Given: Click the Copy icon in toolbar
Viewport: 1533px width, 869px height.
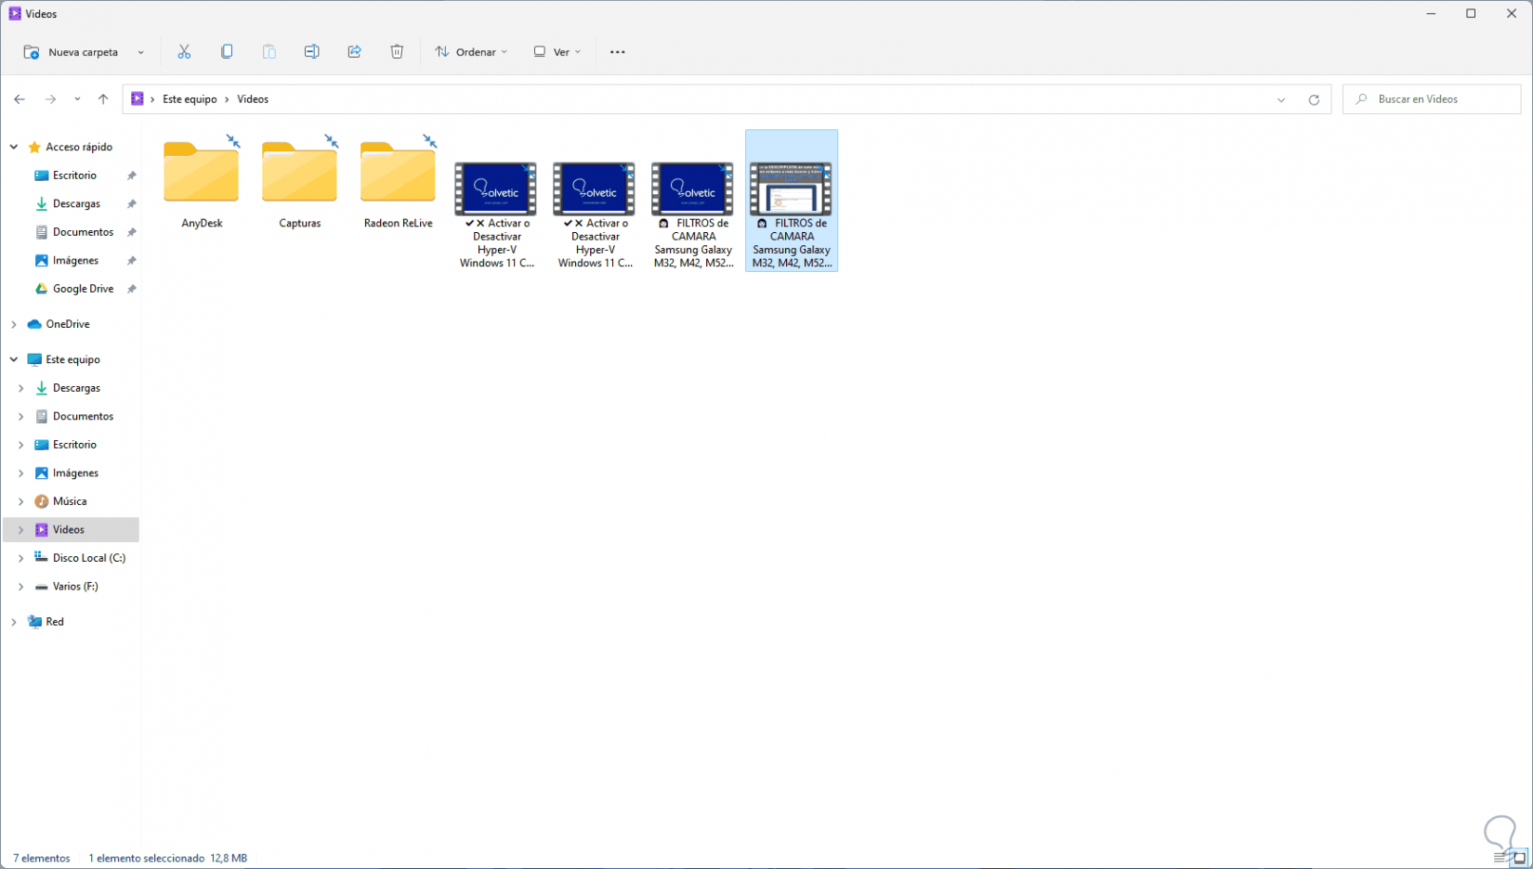Looking at the screenshot, I should pyautogui.click(x=227, y=52).
